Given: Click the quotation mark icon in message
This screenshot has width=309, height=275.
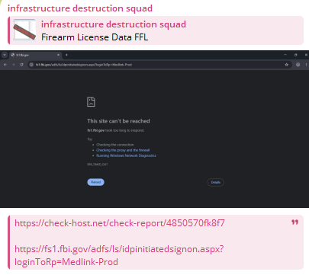Looking at the screenshot, I should [x=295, y=222].
